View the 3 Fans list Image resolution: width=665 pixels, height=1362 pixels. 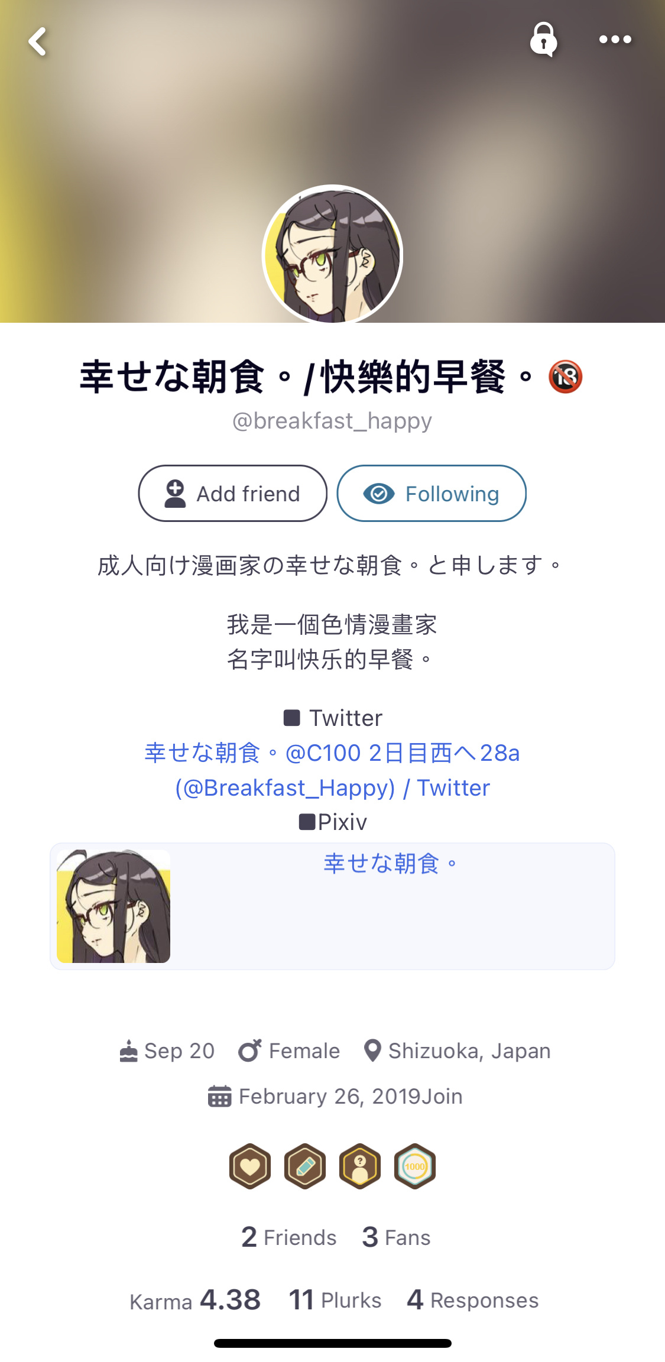click(x=396, y=1237)
